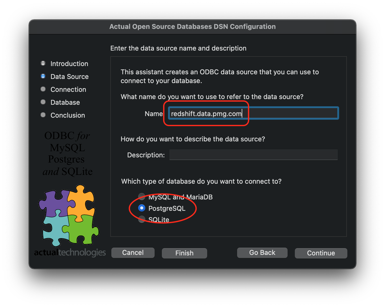Cancel the DSN configuration
The width and height of the screenshot is (385, 307).
pyautogui.click(x=133, y=253)
